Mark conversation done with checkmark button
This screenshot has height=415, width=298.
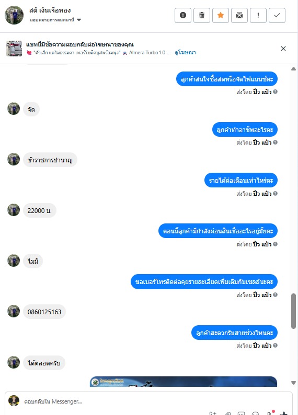pyautogui.click(x=277, y=15)
